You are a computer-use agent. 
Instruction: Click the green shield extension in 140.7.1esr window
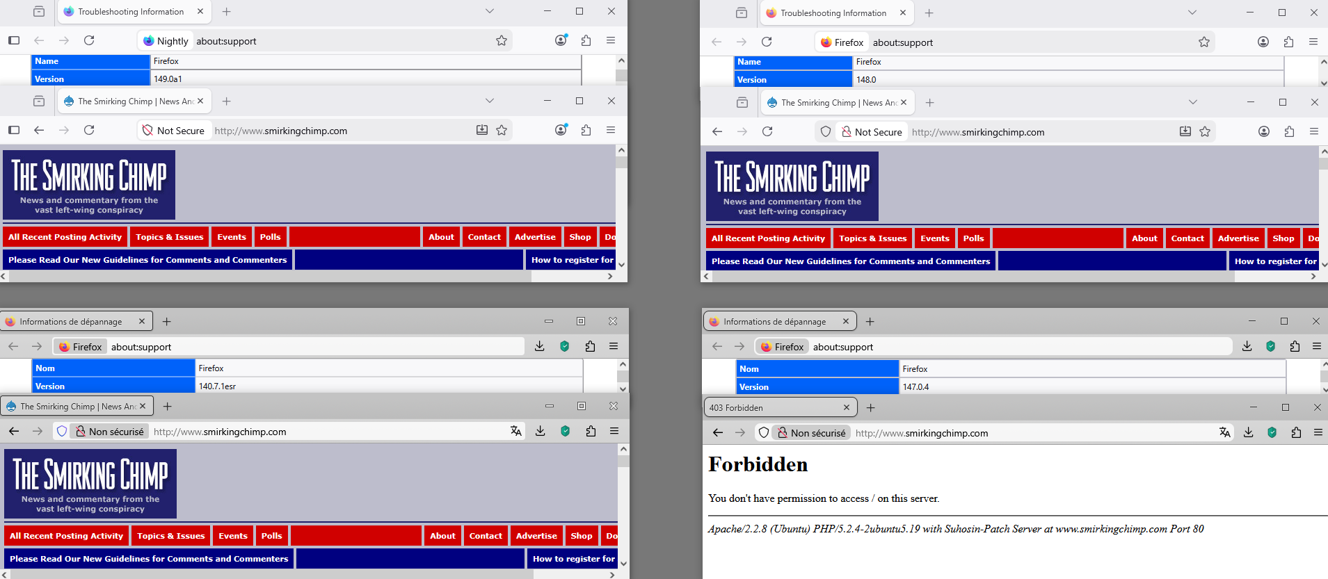(565, 346)
